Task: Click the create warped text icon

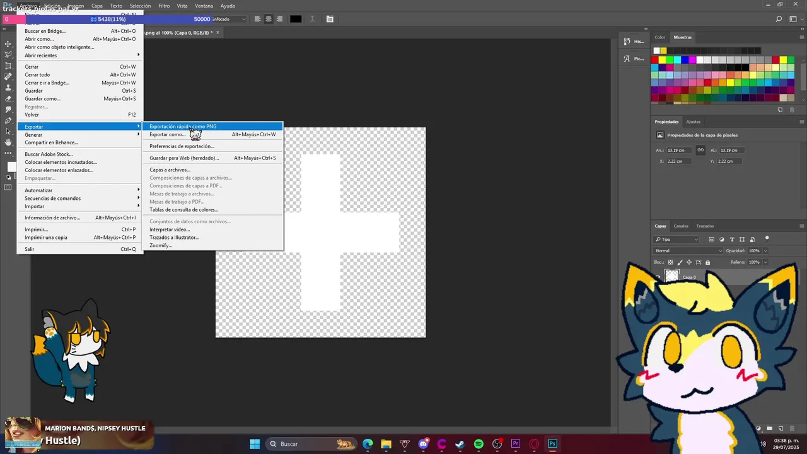Action: click(x=313, y=19)
